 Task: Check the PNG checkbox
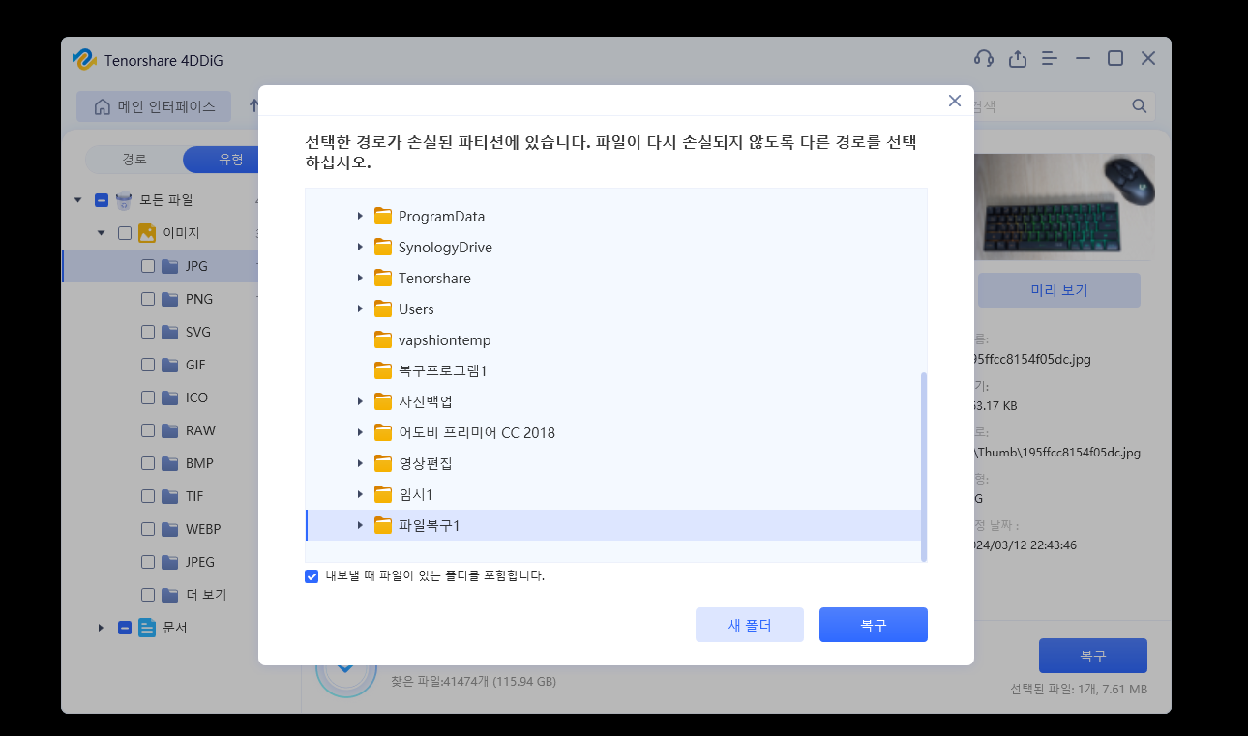[x=148, y=299]
